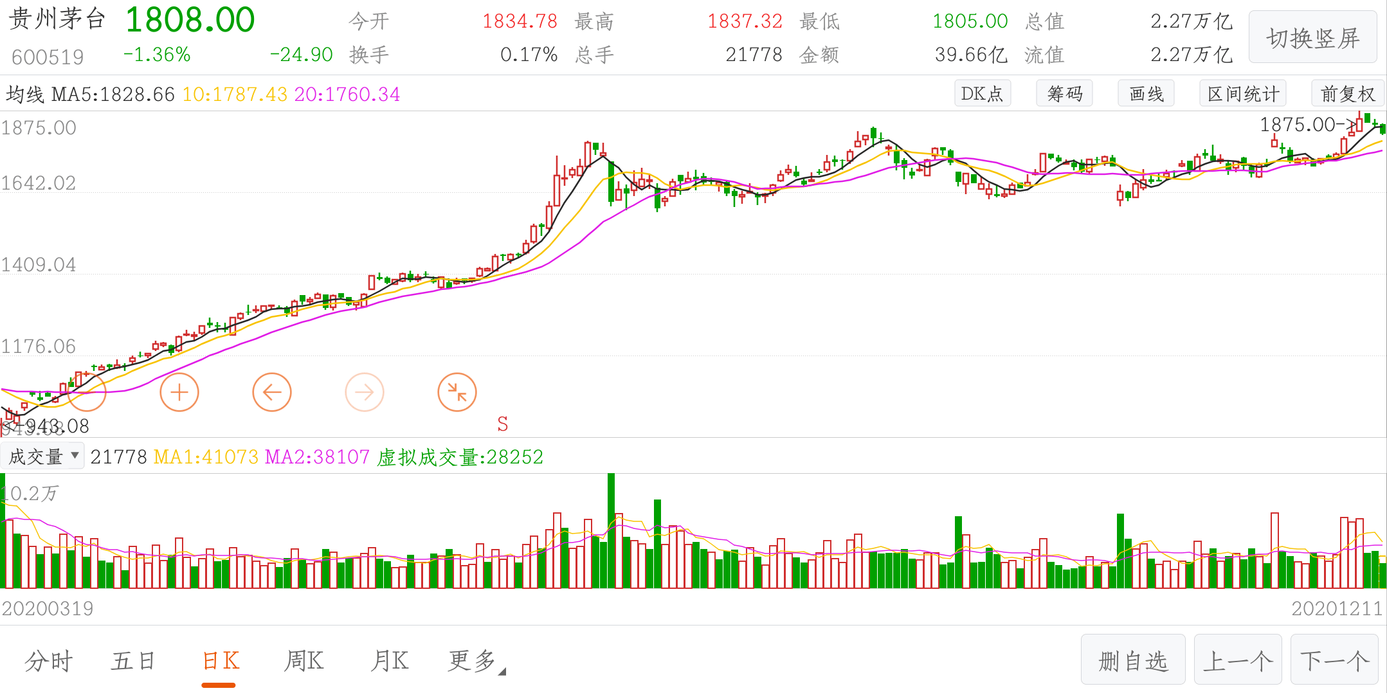This screenshot has height=693, width=1387.
Task: Switch to the 月K monthly tab
Action: [x=389, y=661]
